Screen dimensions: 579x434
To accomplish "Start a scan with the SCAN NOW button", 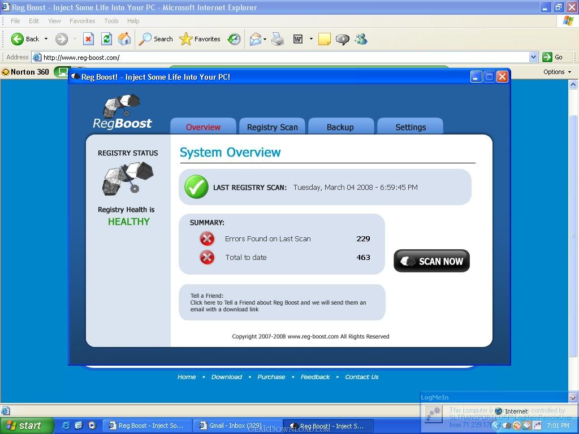I will click(x=431, y=261).
